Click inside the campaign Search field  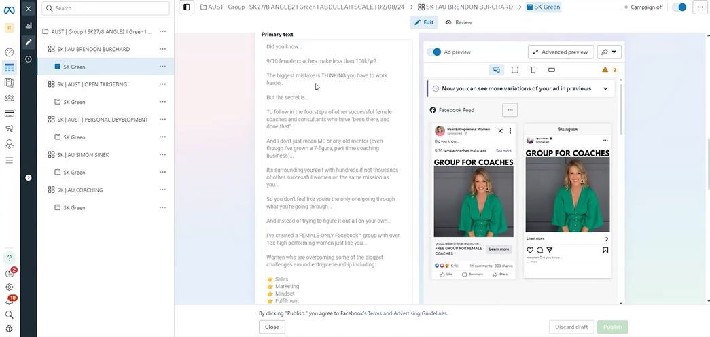click(105, 8)
